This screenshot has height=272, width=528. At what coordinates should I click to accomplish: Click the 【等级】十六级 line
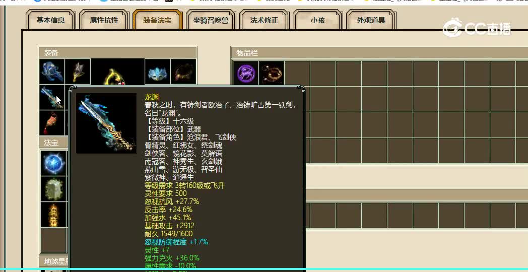[169, 121]
